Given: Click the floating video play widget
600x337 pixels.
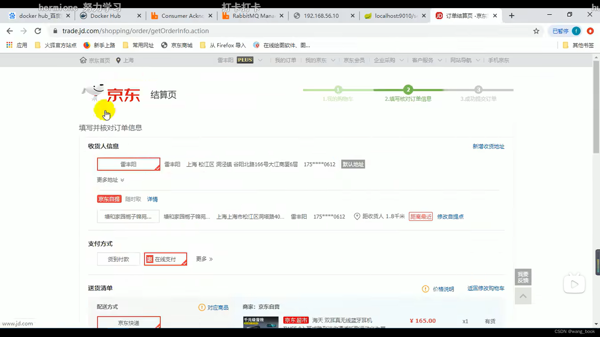Looking at the screenshot, I should tap(574, 284).
